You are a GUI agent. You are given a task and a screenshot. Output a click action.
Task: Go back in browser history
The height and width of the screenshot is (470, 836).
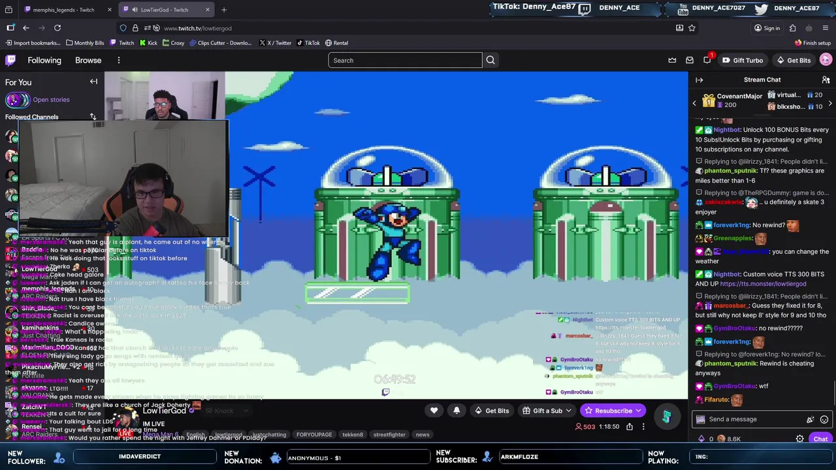tap(26, 28)
